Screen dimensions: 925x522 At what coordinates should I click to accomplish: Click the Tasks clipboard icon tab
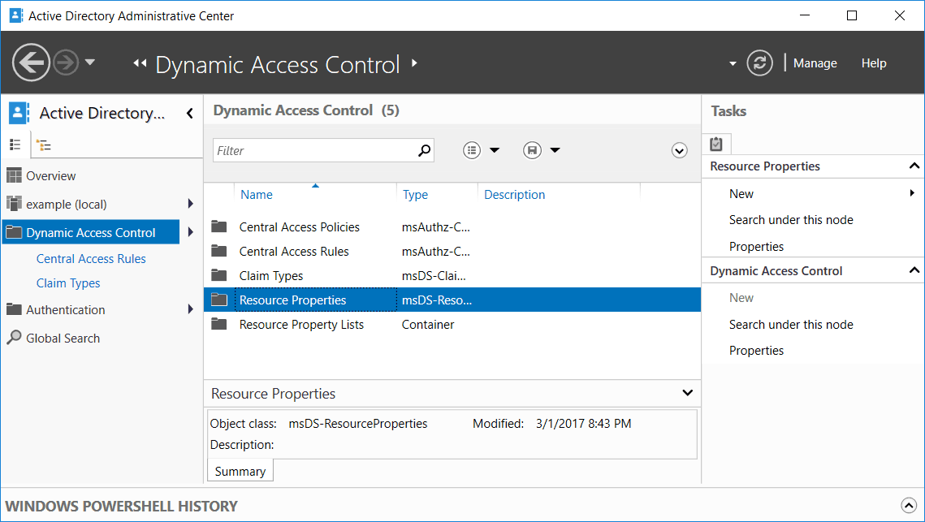pyautogui.click(x=716, y=144)
